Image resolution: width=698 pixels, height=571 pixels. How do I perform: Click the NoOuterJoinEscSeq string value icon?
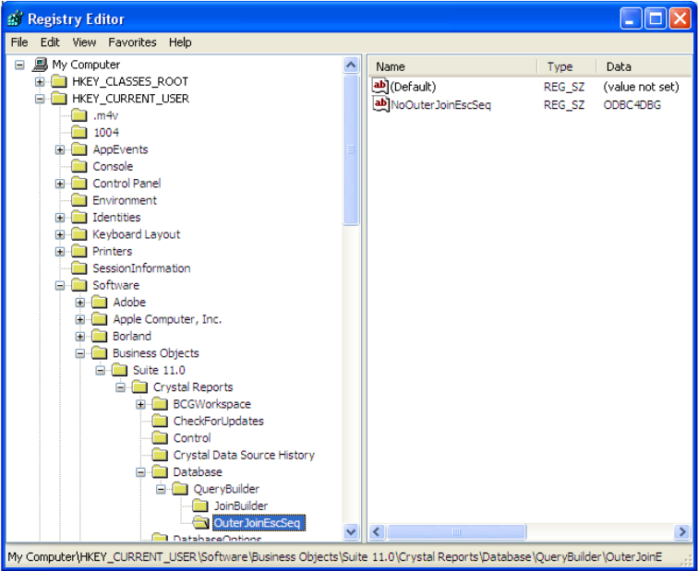[380, 104]
